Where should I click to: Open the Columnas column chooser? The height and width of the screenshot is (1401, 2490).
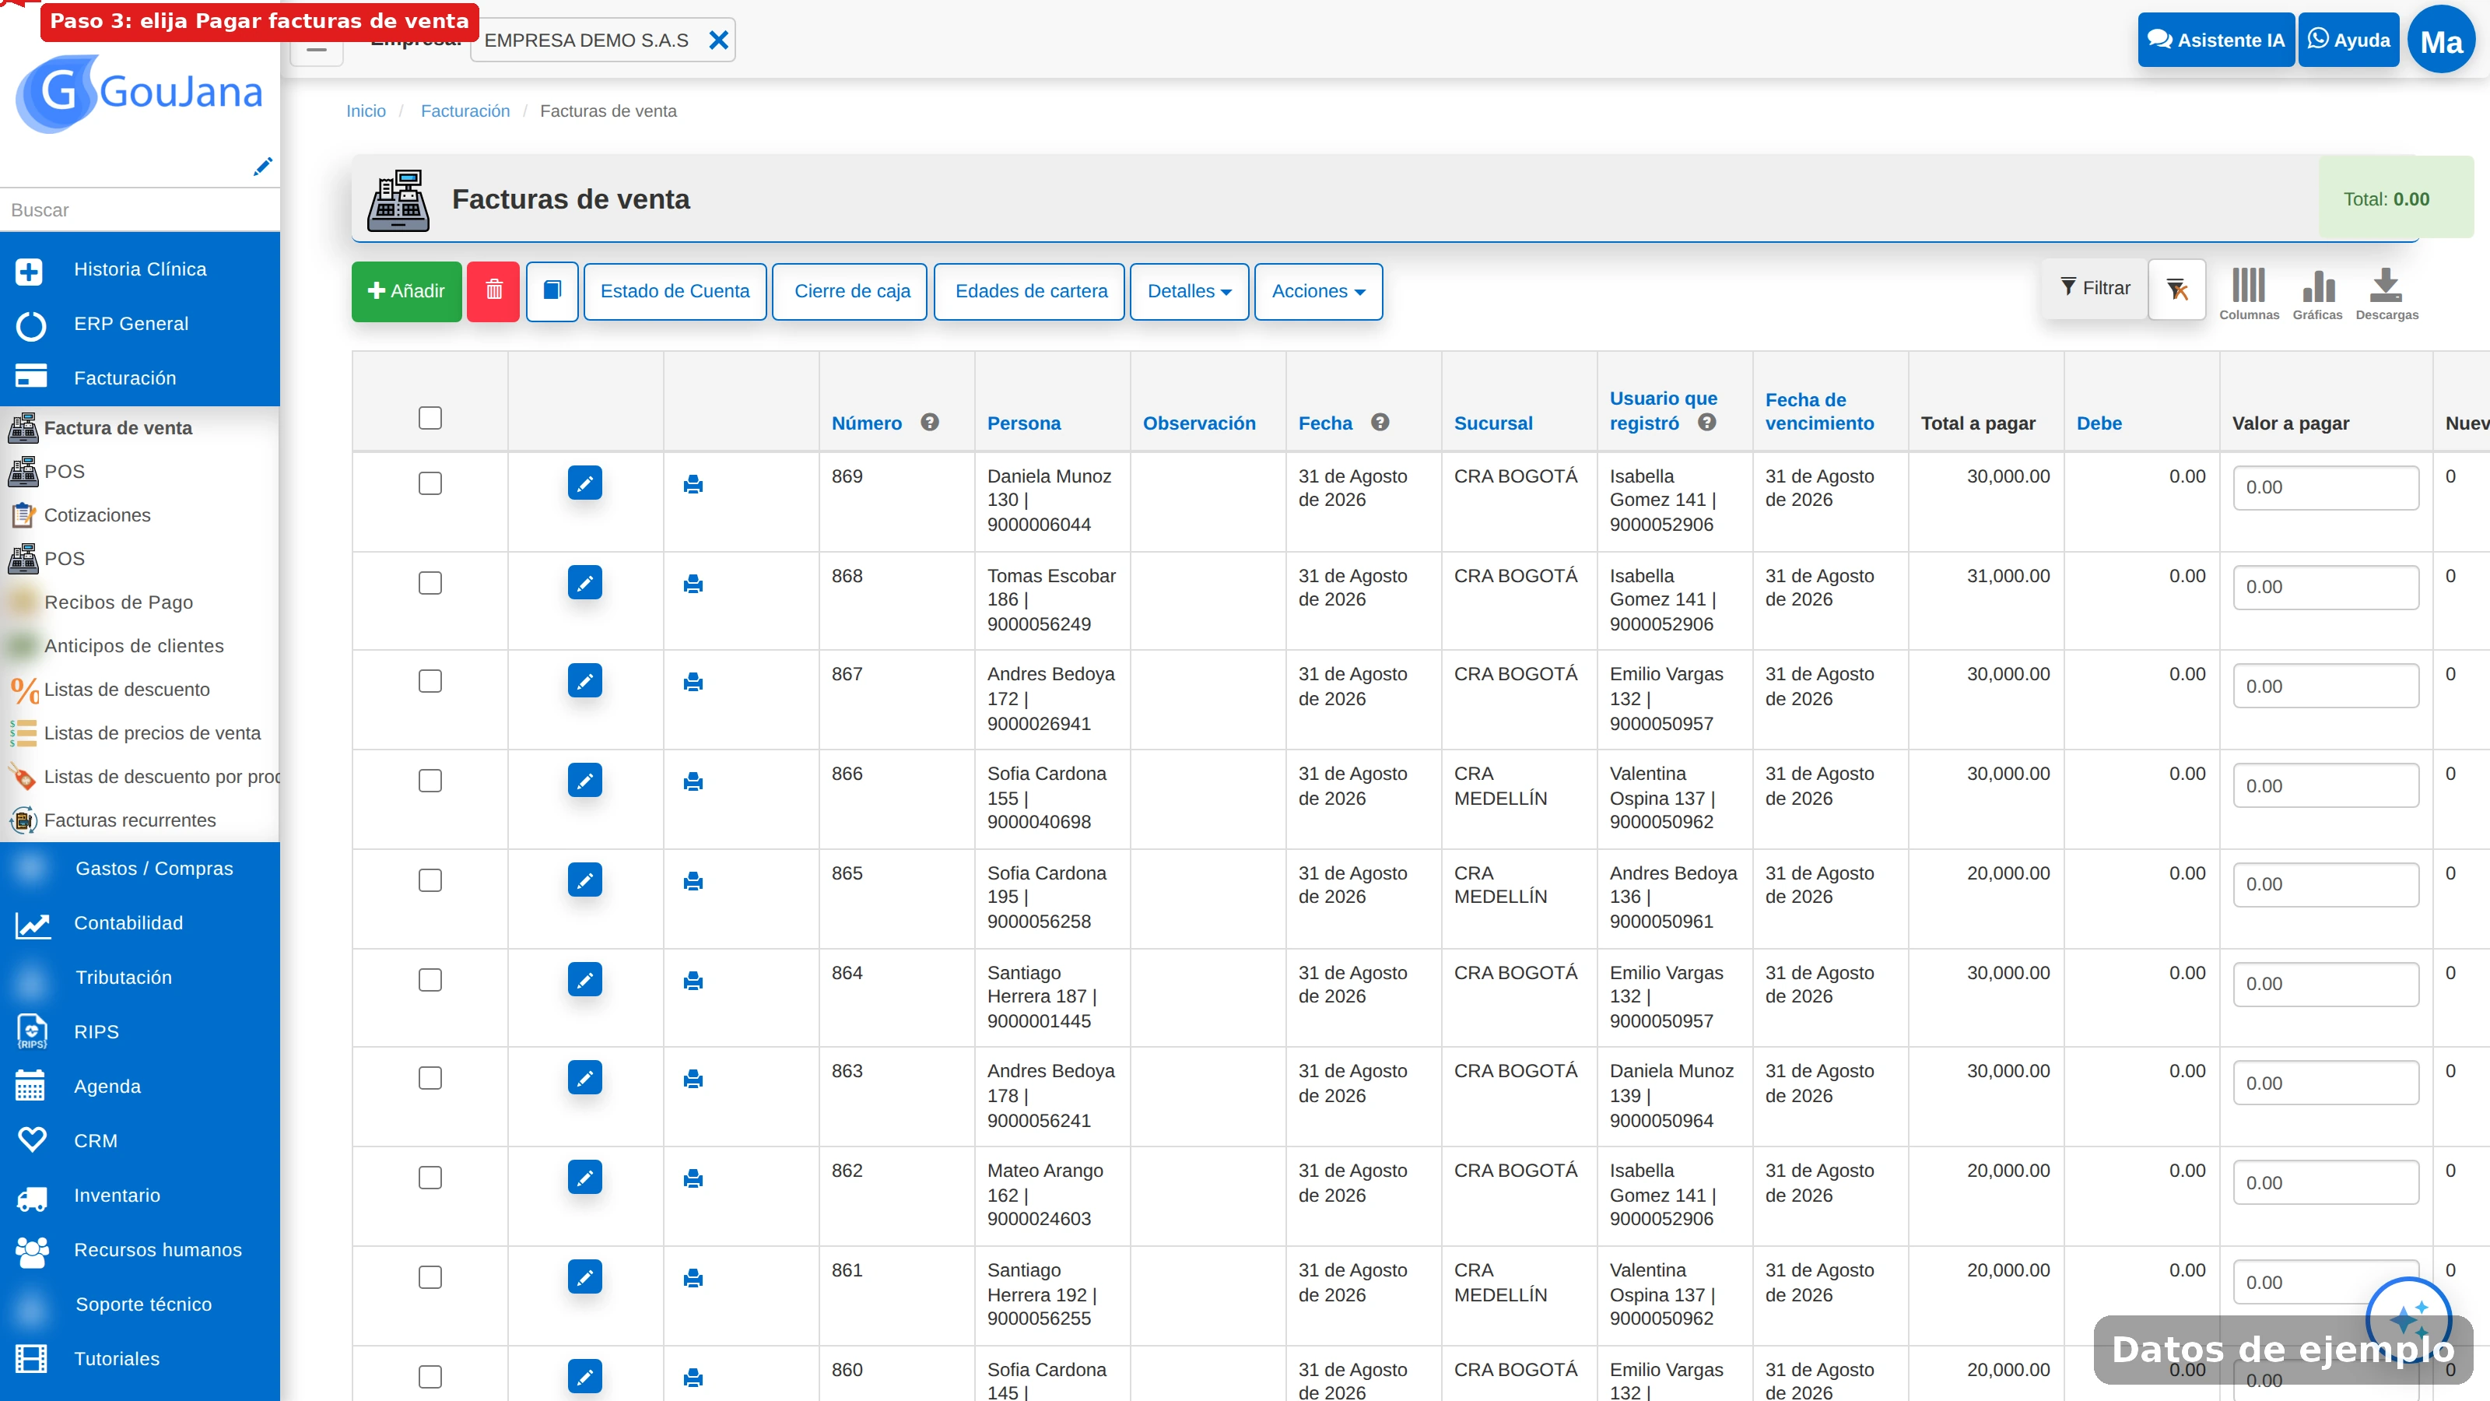pos(2248,294)
